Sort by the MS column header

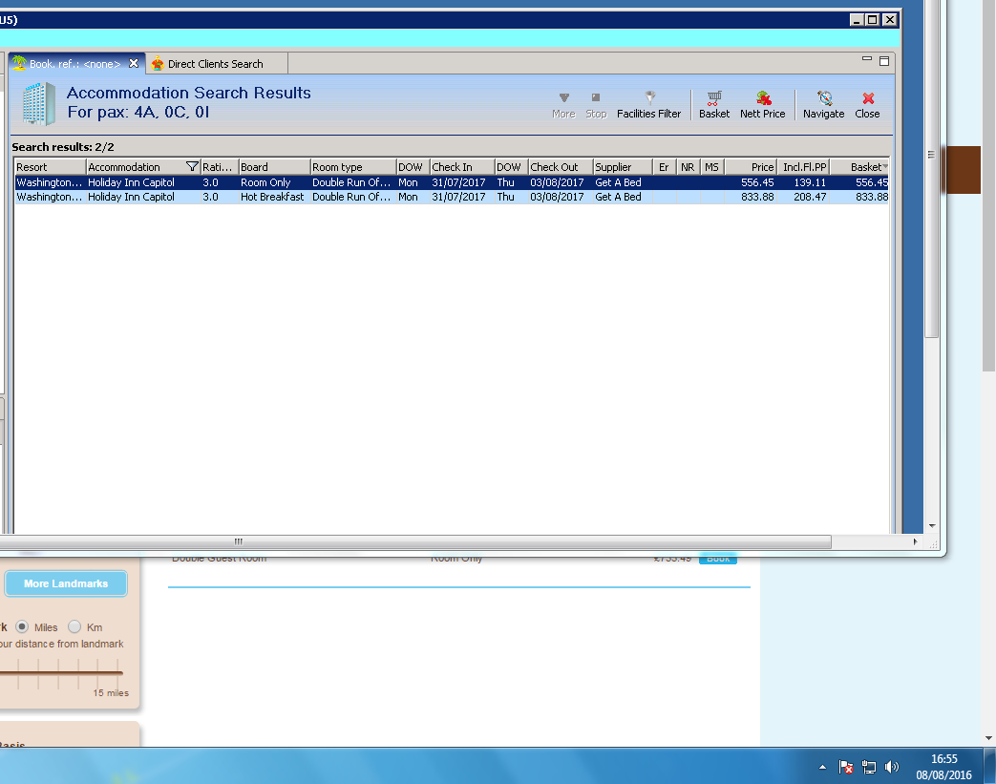(712, 166)
